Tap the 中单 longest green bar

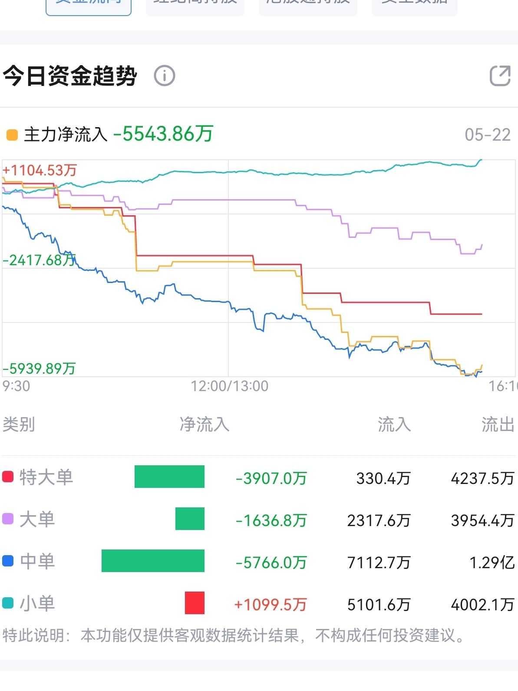click(153, 561)
